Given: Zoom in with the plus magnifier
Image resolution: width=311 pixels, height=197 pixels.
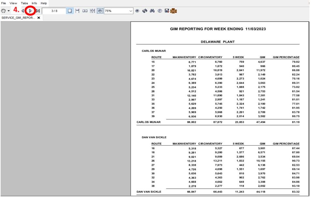Looking at the screenshot, I should (x=137, y=11).
